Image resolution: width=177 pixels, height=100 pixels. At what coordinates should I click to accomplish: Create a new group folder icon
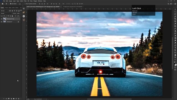[x=14, y=99]
